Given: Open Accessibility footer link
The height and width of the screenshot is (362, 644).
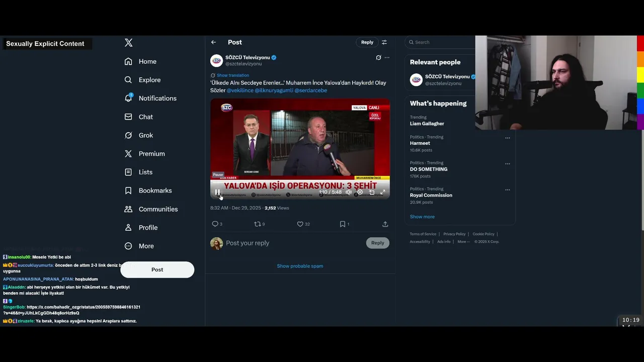Looking at the screenshot, I should [x=420, y=242].
